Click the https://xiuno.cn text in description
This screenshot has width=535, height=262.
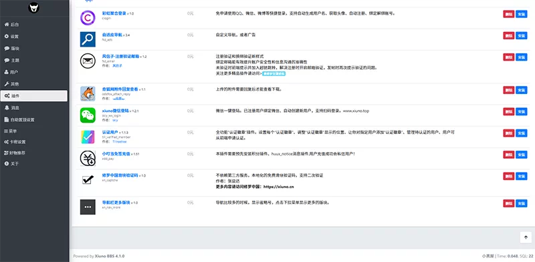[278, 187]
